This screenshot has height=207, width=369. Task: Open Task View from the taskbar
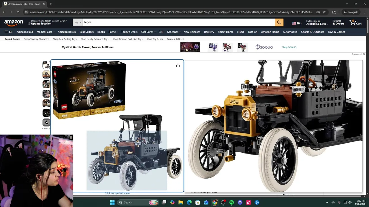(164, 202)
